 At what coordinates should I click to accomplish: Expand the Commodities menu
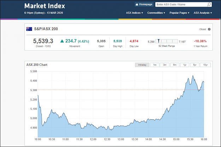(156, 13)
